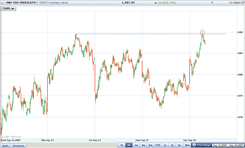Screen dimensions: 245x148
Task: Open the Summary link
Action: tap(55, 3)
